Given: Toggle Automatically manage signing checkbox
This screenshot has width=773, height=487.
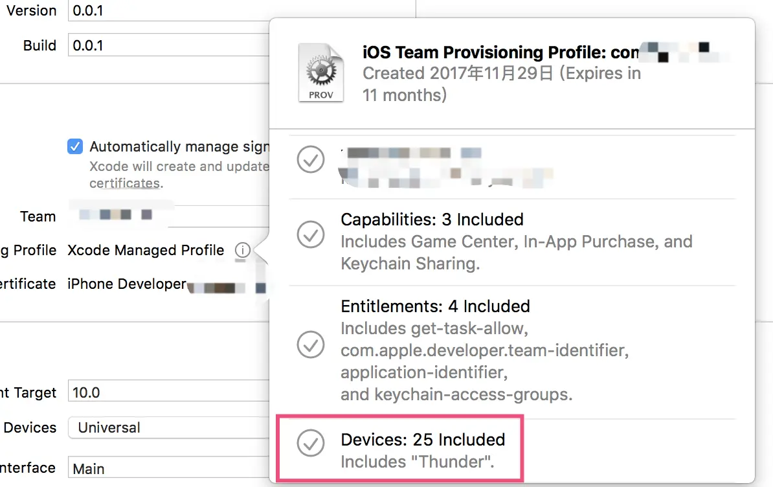Looking at the screenshot, I should click(x=75, y=146).
